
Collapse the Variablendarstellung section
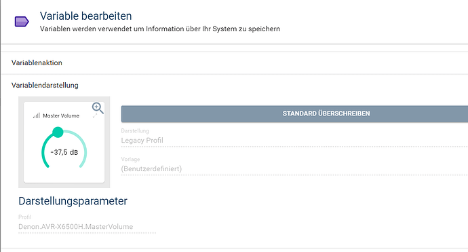235,85
